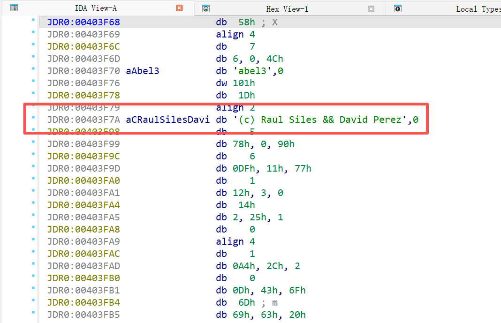The width and height of the screenshot is (501, 323).
Task: Click 'align 4' at 00403FA9
Action: point(235,241)
